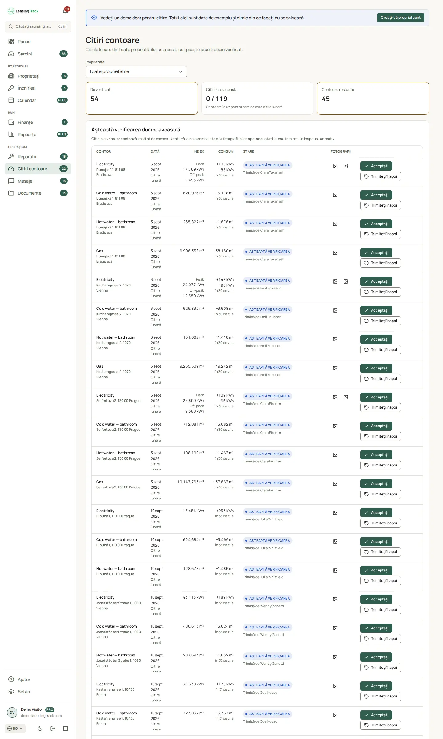Open the Rapoarte section
The height and width of the screenshot is (739, 443).
coord(38,135)
